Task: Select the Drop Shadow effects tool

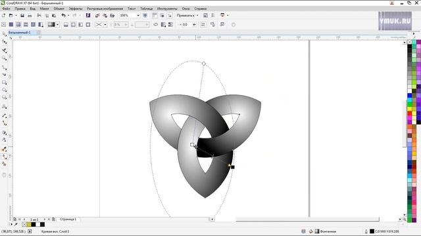Action: point(4,132)
